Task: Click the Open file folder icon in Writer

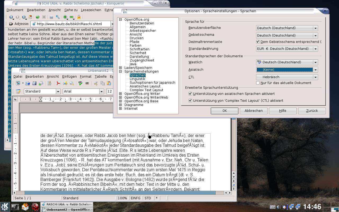Action: (28, 83)
